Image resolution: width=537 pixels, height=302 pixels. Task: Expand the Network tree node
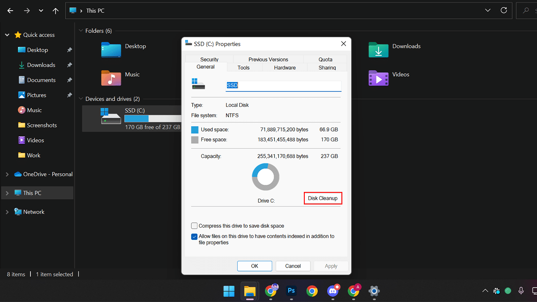(x=7, y=212)
